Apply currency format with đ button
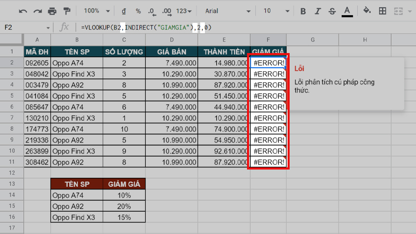Viewport: 416px width, 234px height. tap(124, 11)
